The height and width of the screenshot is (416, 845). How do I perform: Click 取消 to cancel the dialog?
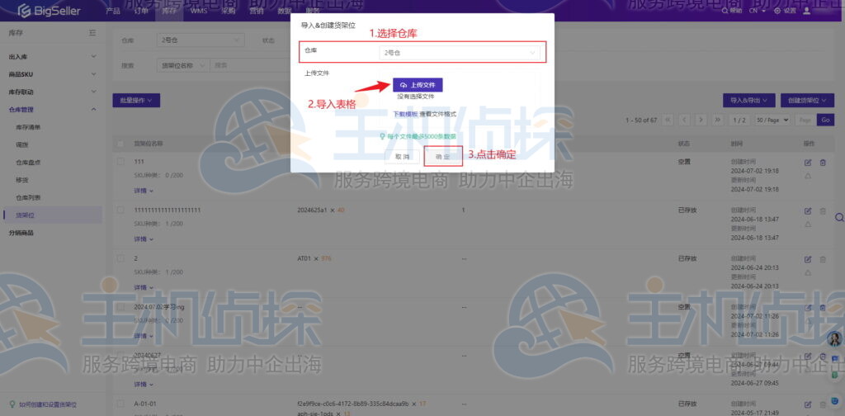403,156
